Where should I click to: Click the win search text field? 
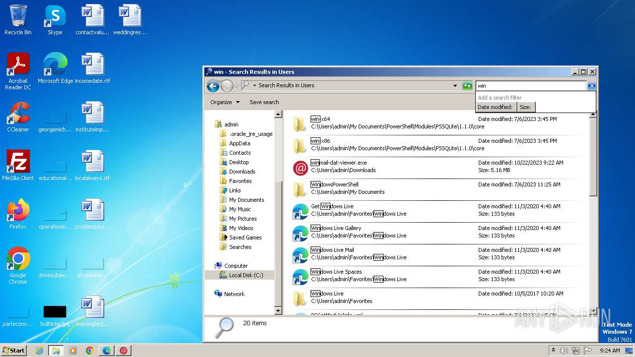(531, 86)
